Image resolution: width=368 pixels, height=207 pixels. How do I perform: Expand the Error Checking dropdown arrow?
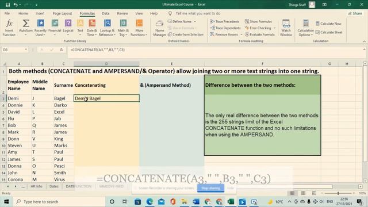274,28
